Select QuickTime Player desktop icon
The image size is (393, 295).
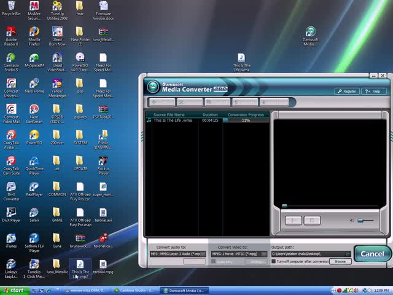coord(34,165)
